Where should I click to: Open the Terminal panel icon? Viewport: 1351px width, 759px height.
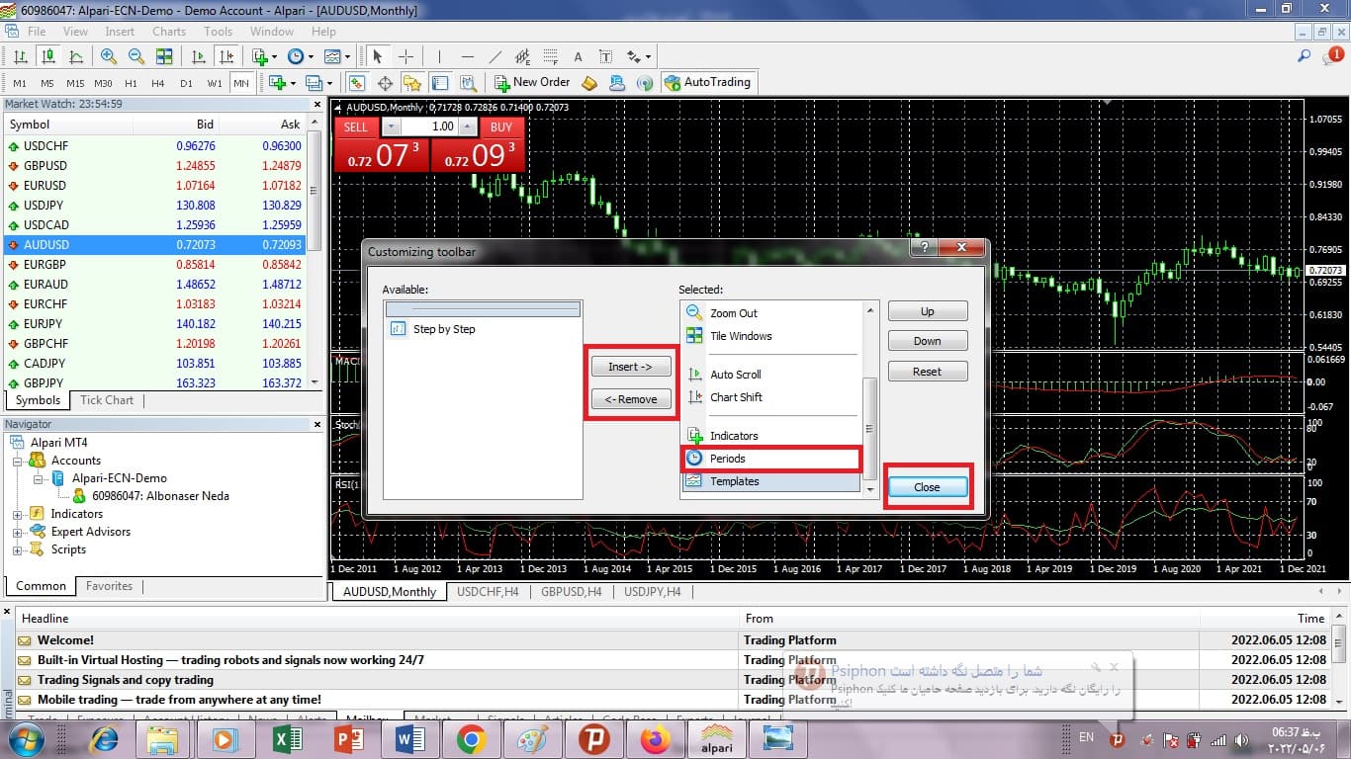click(440, 83)
